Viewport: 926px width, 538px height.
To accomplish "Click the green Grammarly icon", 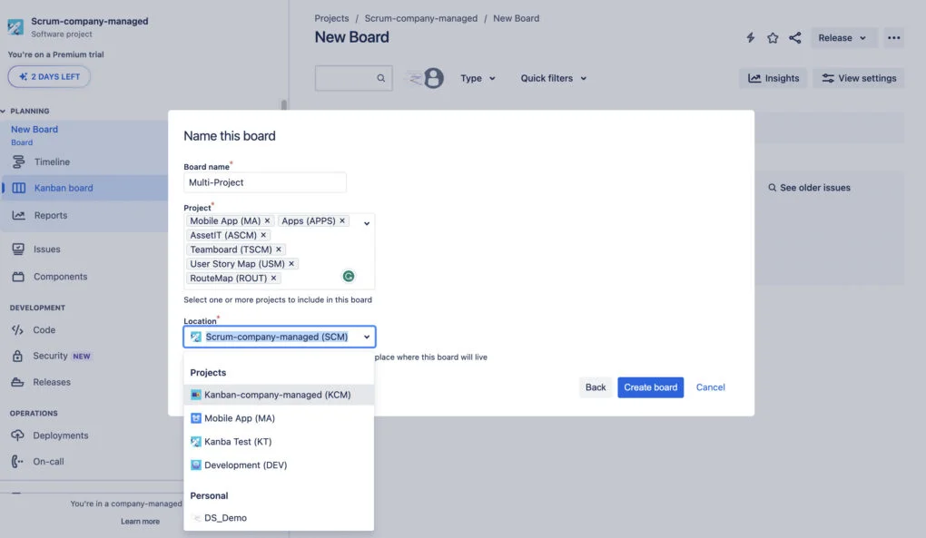I will point(349,276).
